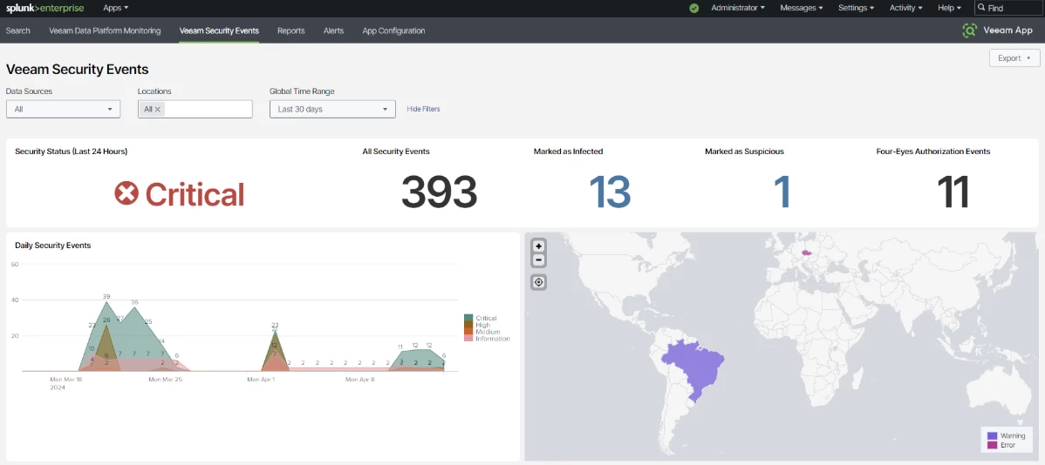This screenshot has width=1045, height=465.
Task: Click the Error map legend swatch
Action: click(993, 445)
